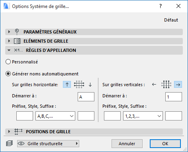
Task: Click the Positions de Grille header text
Action: tap(48, 132)
